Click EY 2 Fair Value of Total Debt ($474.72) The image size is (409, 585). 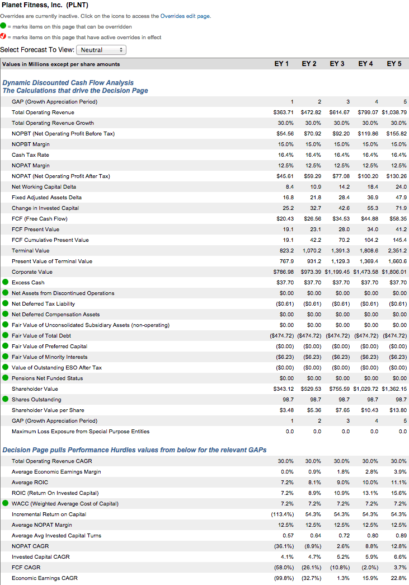point(309,335)
